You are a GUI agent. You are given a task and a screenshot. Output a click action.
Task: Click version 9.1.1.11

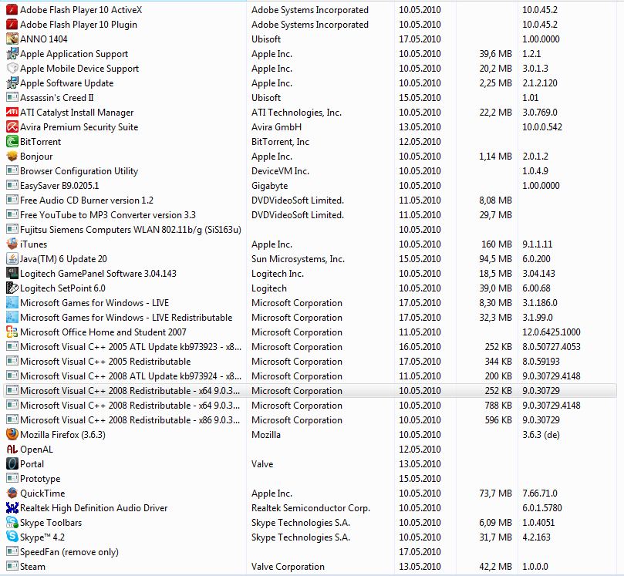pyautogui.click(x=538, y=244)
